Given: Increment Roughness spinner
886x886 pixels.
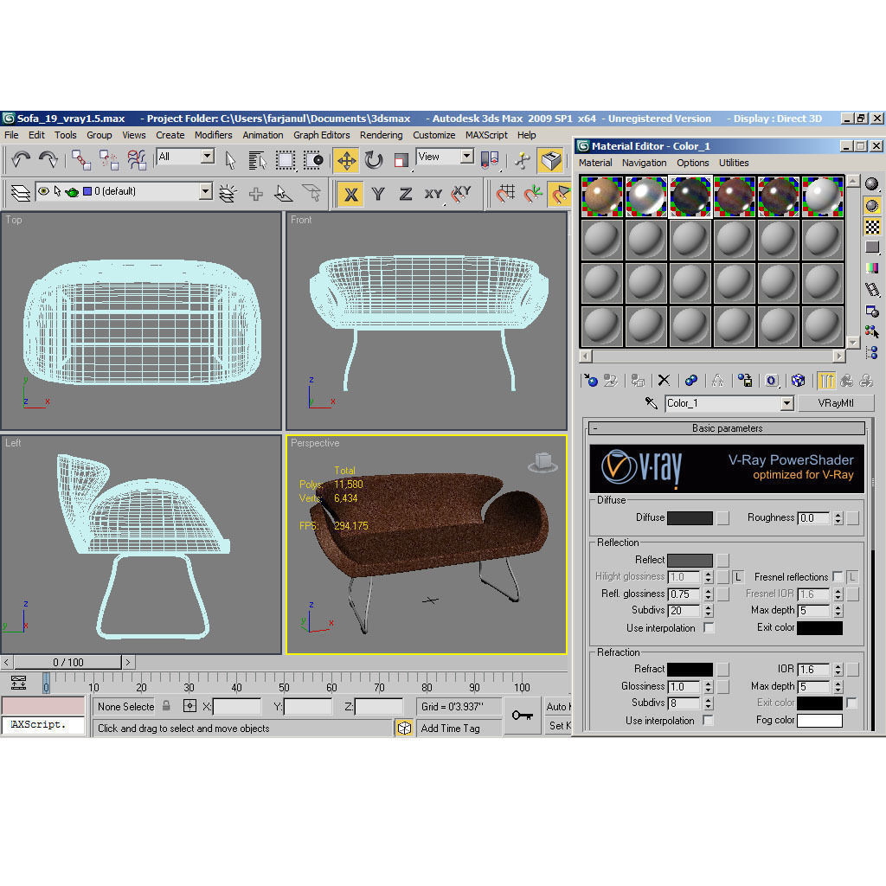Looking at the screenshot, I should [x=838, y=515].
